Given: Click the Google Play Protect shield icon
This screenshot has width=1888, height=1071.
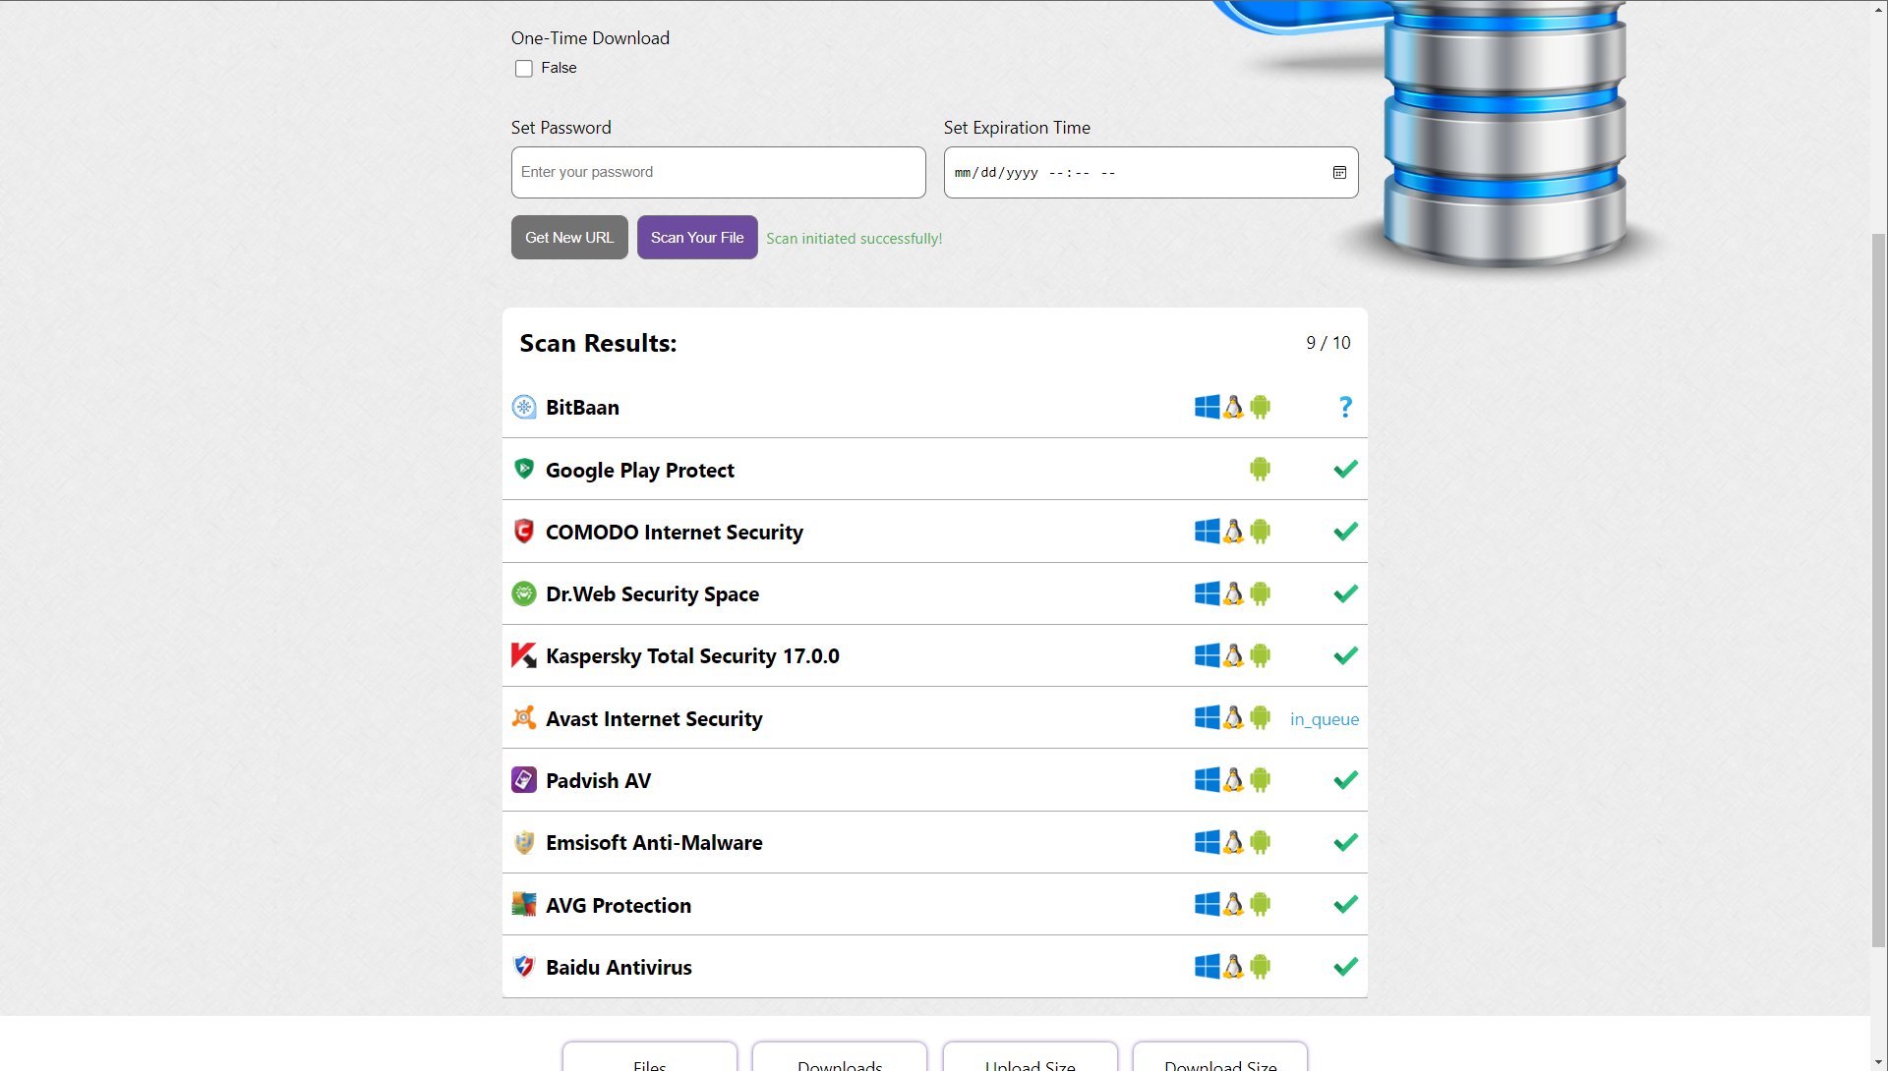Looking at the screenshot, I should pyautogui.click(x=524, y=469).
